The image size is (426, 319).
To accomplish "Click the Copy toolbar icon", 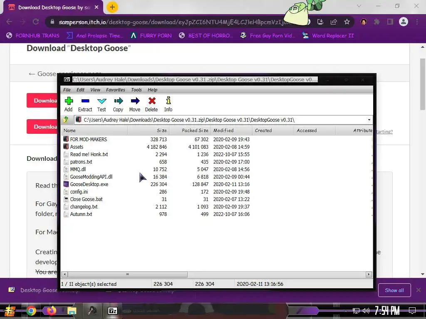I will pos(118,104).
